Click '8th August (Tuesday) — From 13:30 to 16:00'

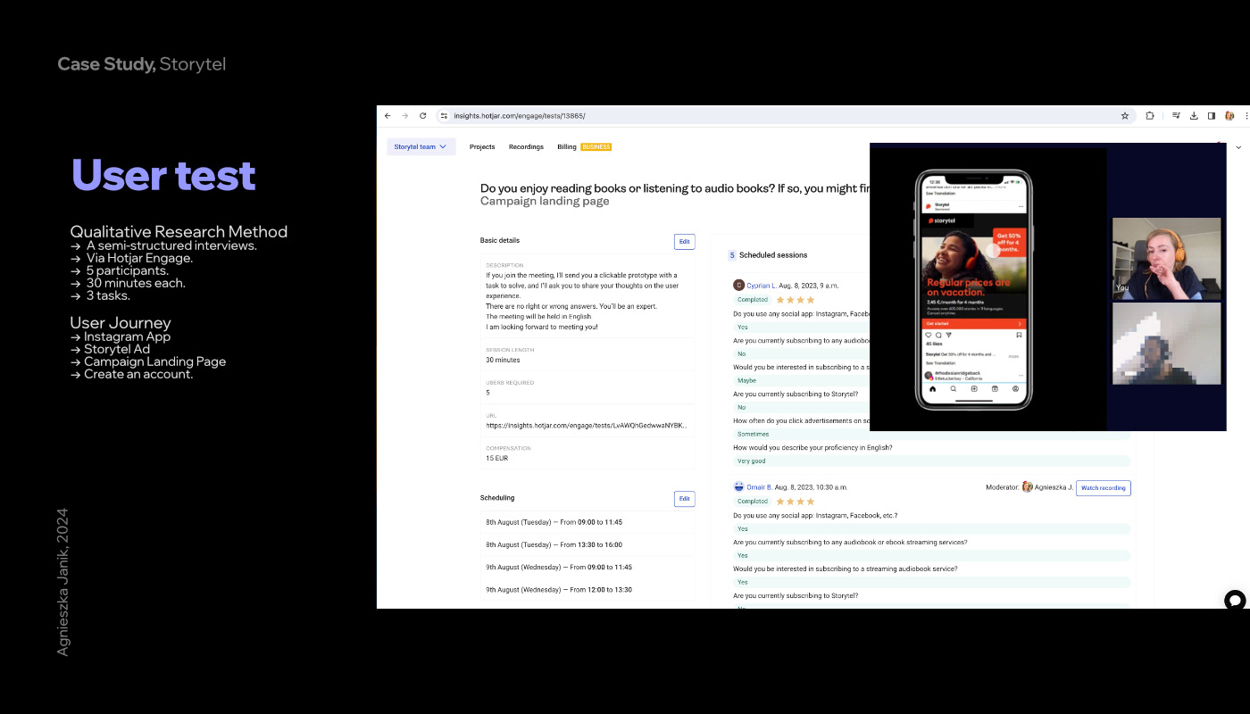554,544
